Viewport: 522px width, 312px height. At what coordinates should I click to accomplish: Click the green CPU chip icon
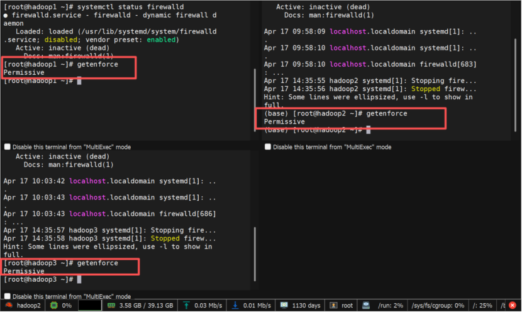point(54,305)
